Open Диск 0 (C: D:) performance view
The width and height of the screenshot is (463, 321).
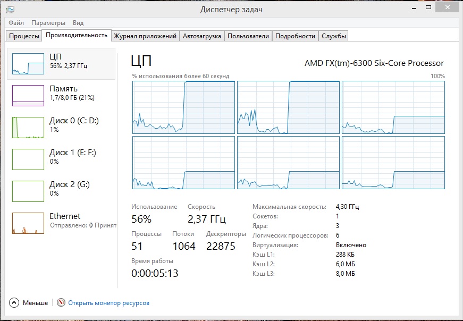point(74,125)
